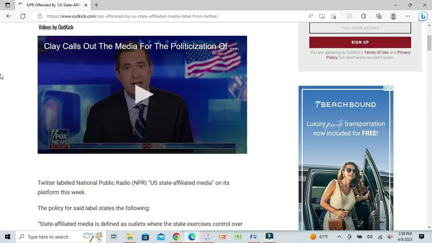
Task: Open the video title Clay Calls Out
Action: click(140, 46)
